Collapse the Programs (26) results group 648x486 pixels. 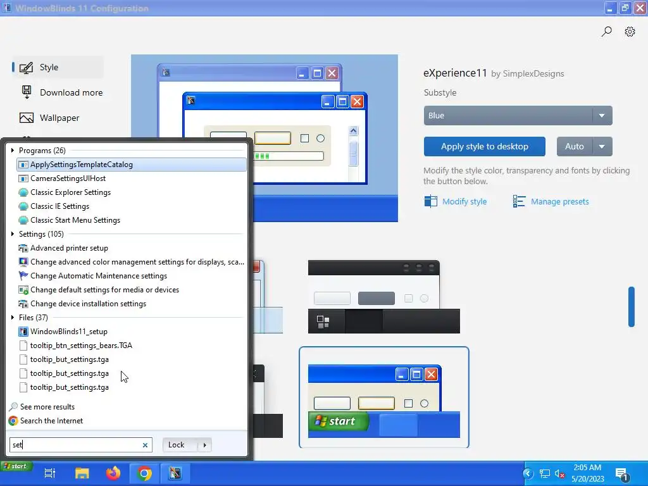[13, 151]
